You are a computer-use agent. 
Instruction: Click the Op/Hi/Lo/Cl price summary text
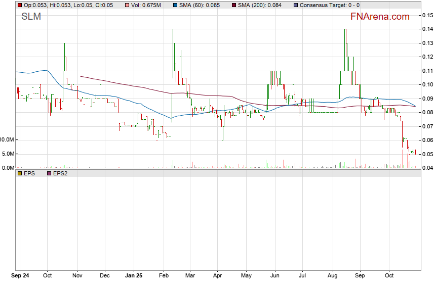[x=65, y=5]
